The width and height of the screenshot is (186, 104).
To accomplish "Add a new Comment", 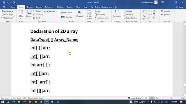I will [x=117, y=14].
